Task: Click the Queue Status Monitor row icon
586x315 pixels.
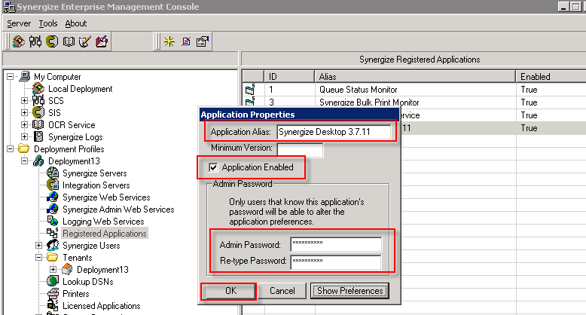Action: (x=250, y=90)
